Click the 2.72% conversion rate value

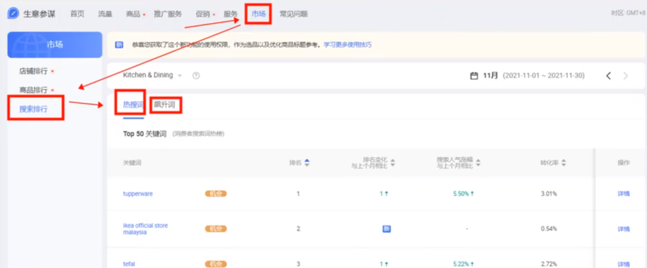549,264
